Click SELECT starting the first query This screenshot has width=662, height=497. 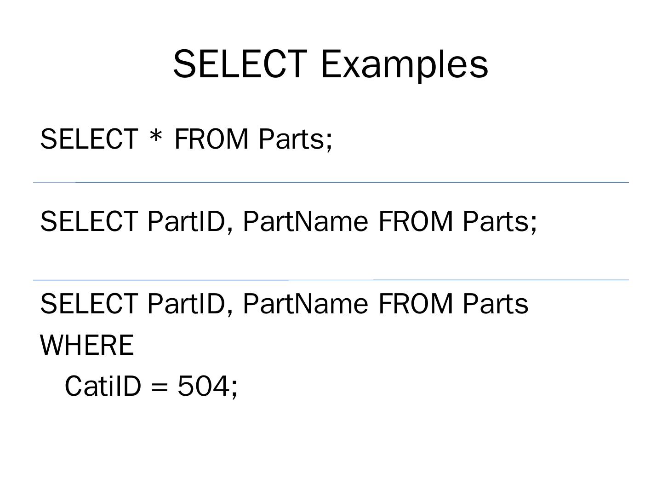(x=89, y=139)
